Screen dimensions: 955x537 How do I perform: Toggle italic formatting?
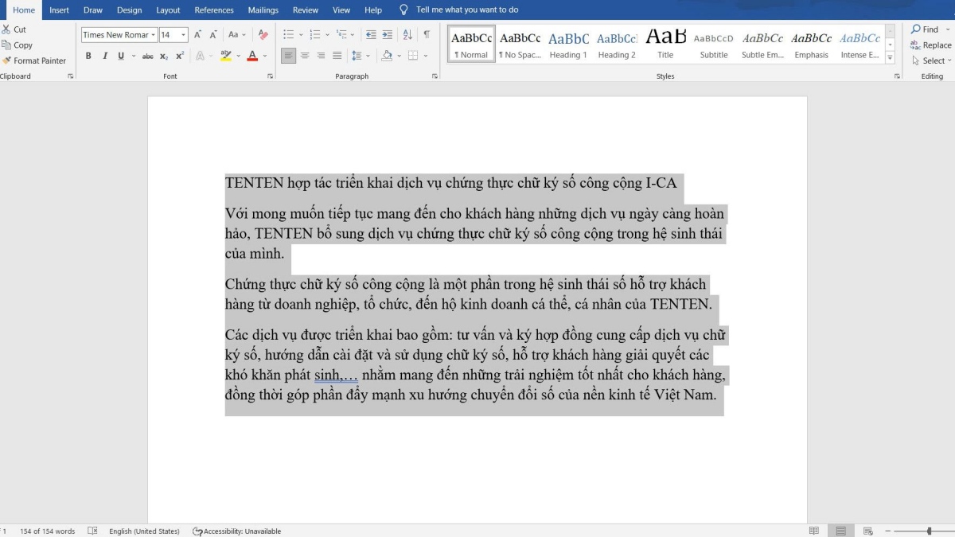[104, 56]
